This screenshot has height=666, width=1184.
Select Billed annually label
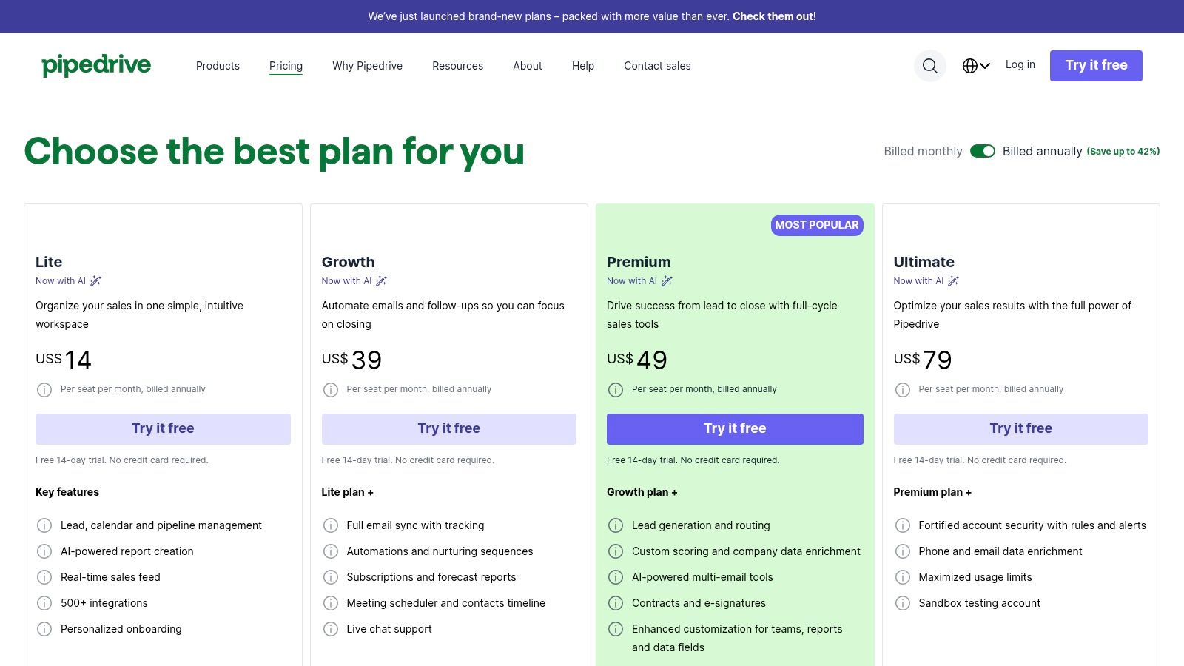point(1042,151)
